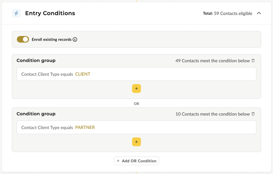Click the OR separator between condition groups
Image resolution: width=273 pixels, height=174 pixels.
[136, 104]
